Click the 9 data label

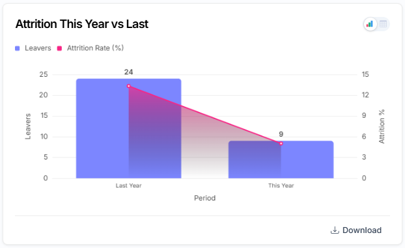pyautogui.click(x=281, y=134)
